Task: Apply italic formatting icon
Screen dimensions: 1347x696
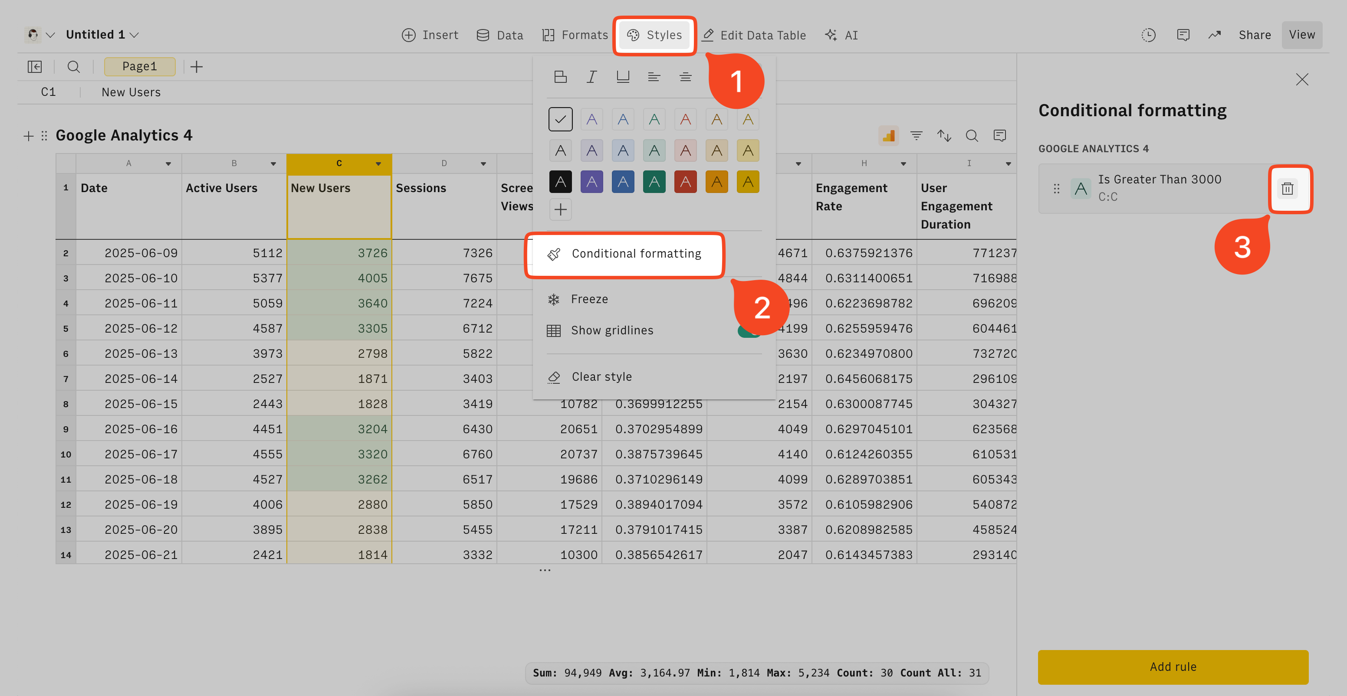Action: pos(591,77)
